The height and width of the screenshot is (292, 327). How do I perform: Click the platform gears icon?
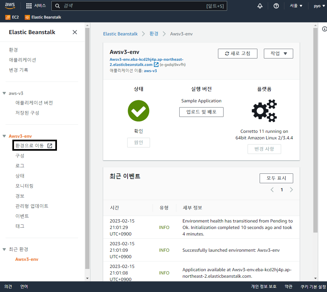pyautogui.click(x=264, y=110)
